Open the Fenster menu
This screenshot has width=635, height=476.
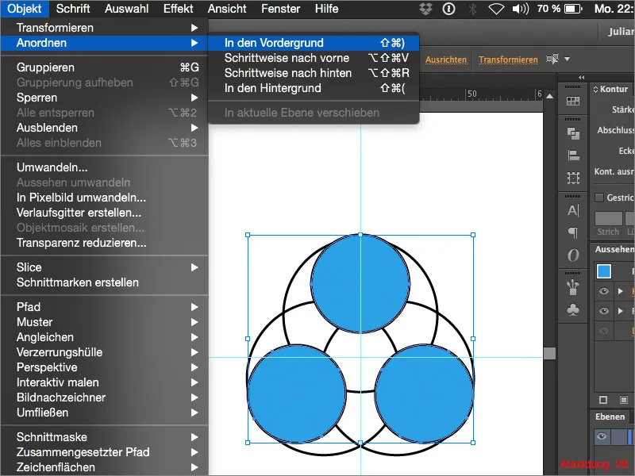click(281, 9)
